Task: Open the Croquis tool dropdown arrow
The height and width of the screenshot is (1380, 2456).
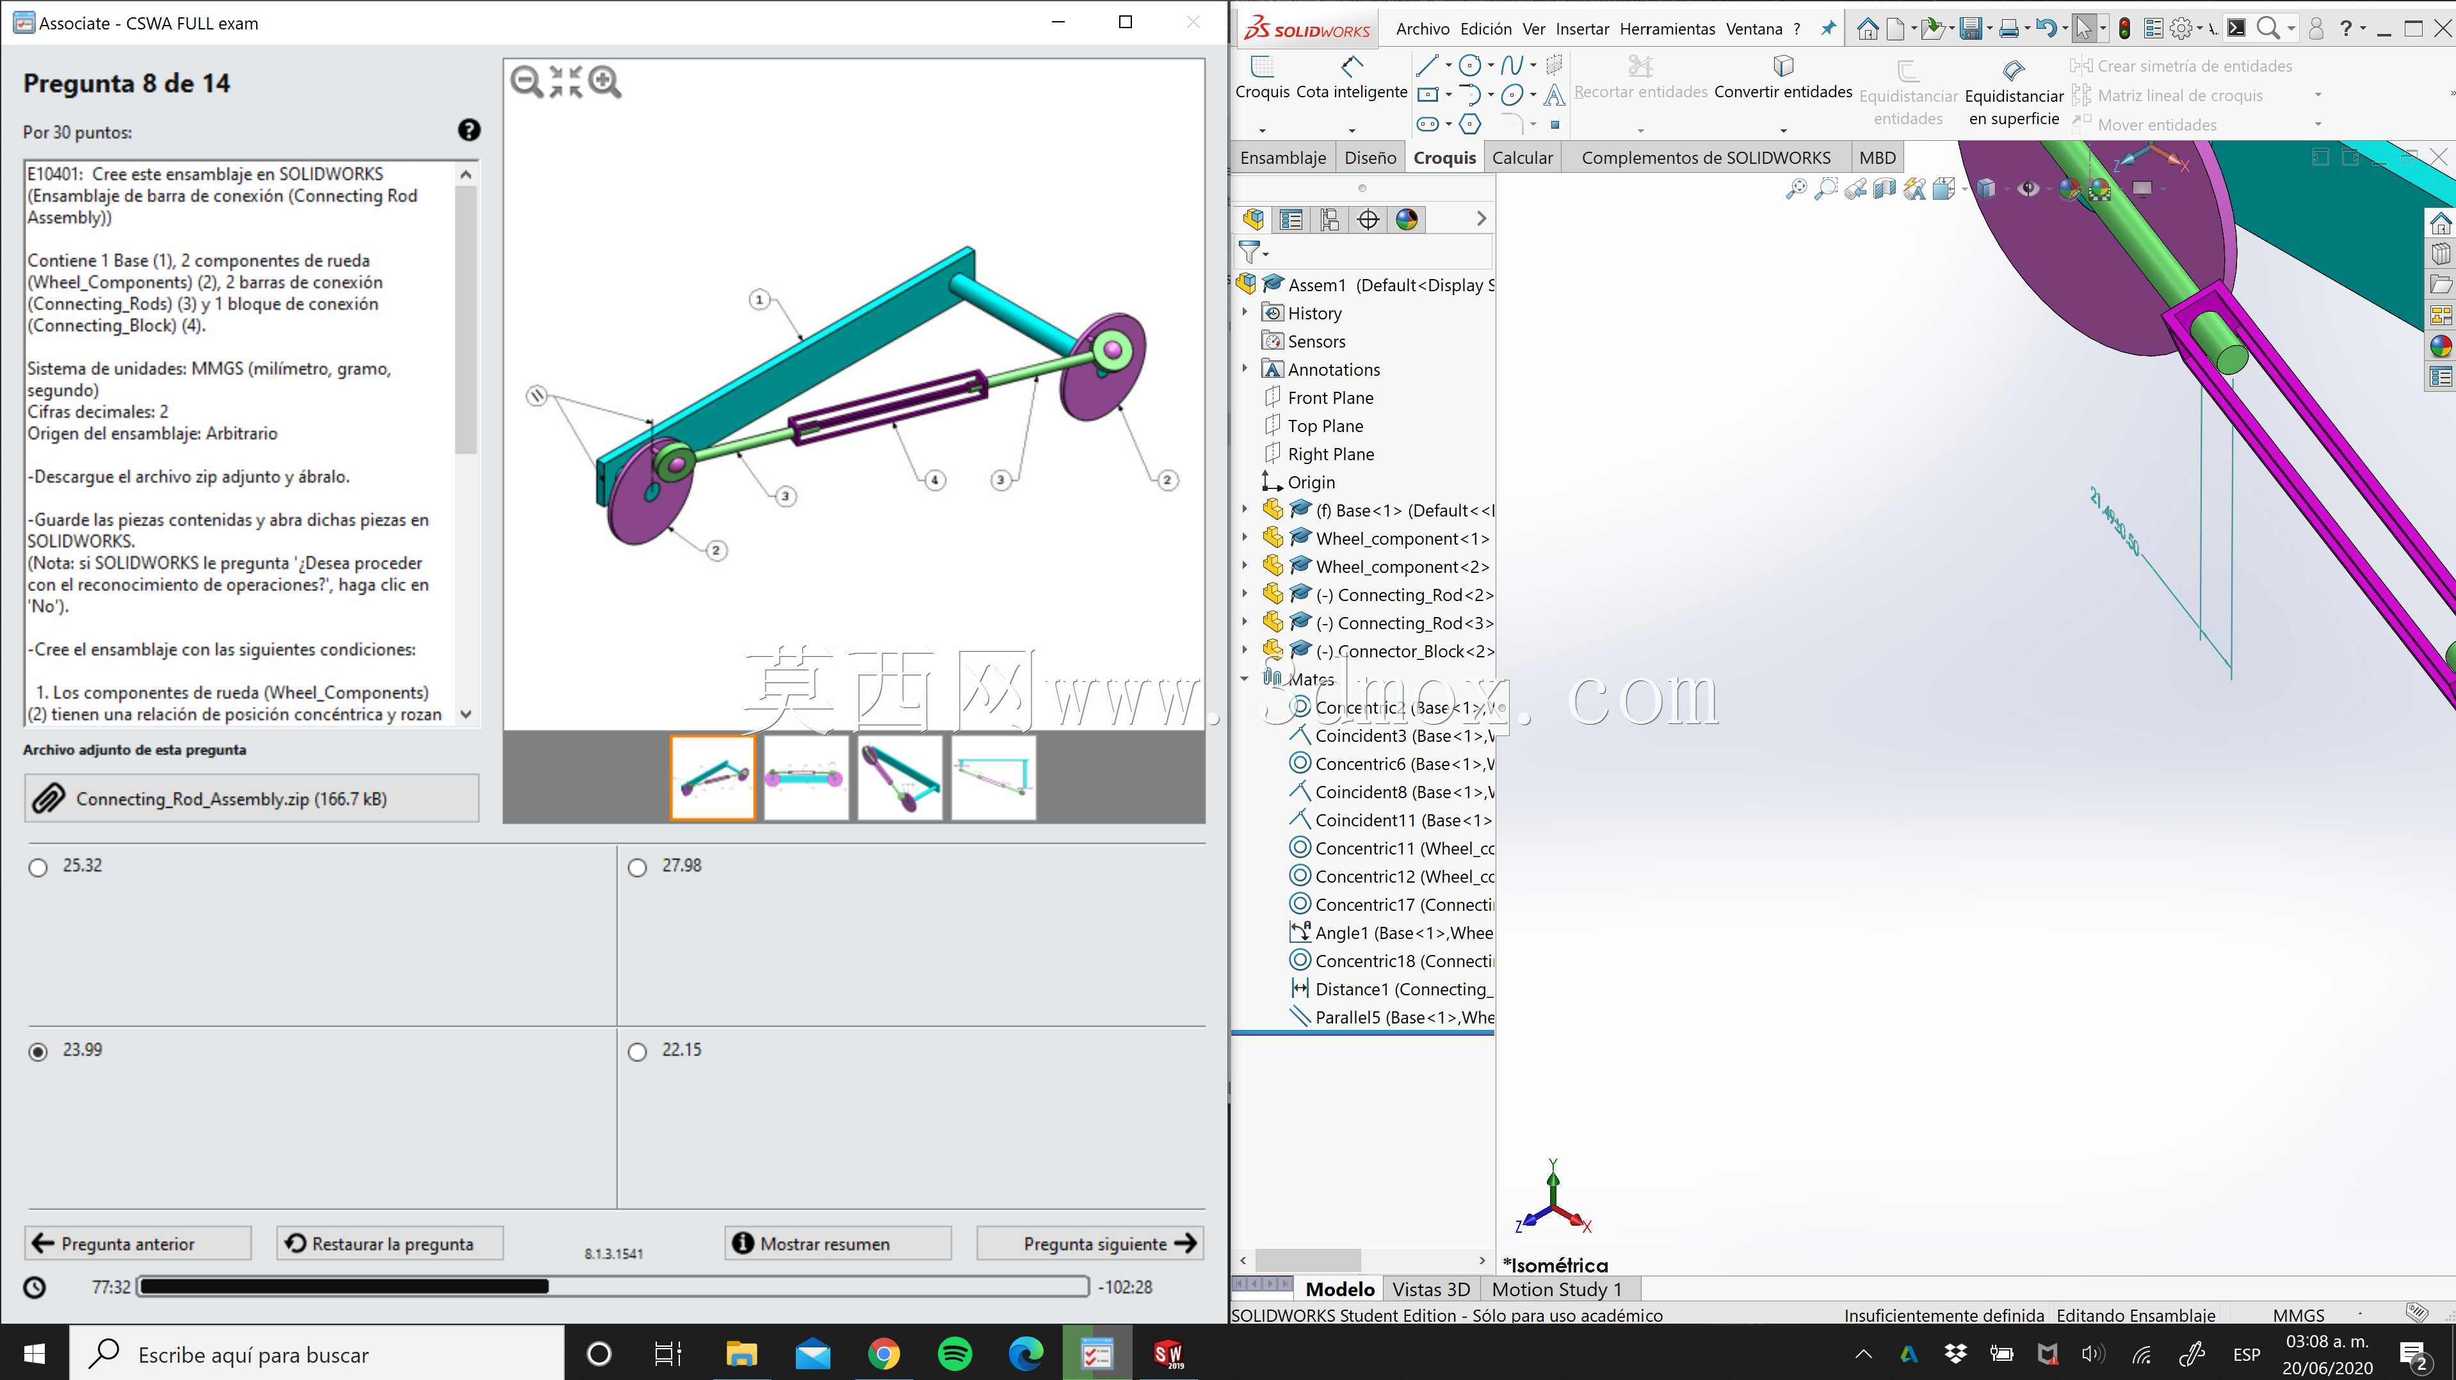Action: (x=1263, y=129)
